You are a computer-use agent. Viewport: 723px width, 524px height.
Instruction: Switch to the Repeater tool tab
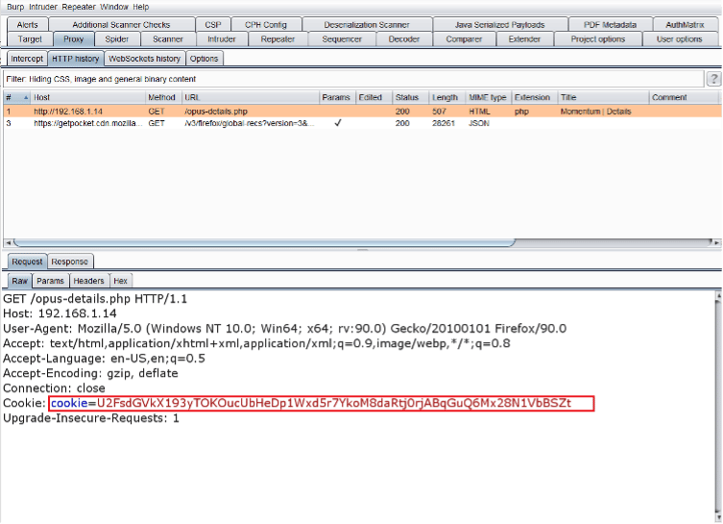pyautogui.click(x=277, y=39)
